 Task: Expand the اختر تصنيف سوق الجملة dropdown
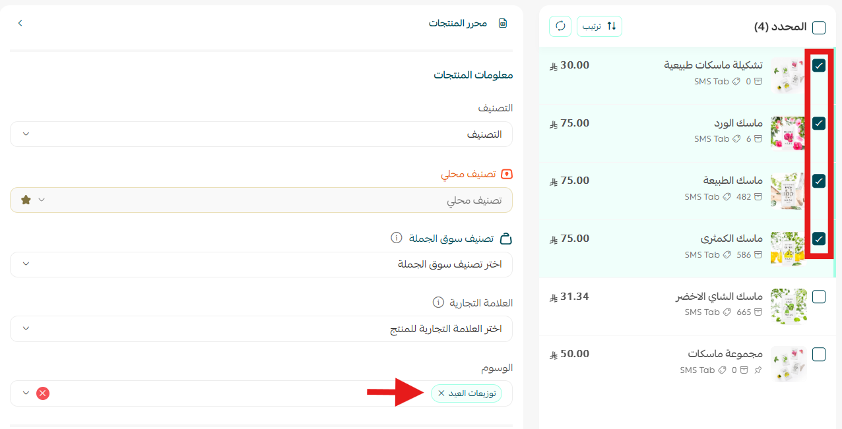(261, 264)
